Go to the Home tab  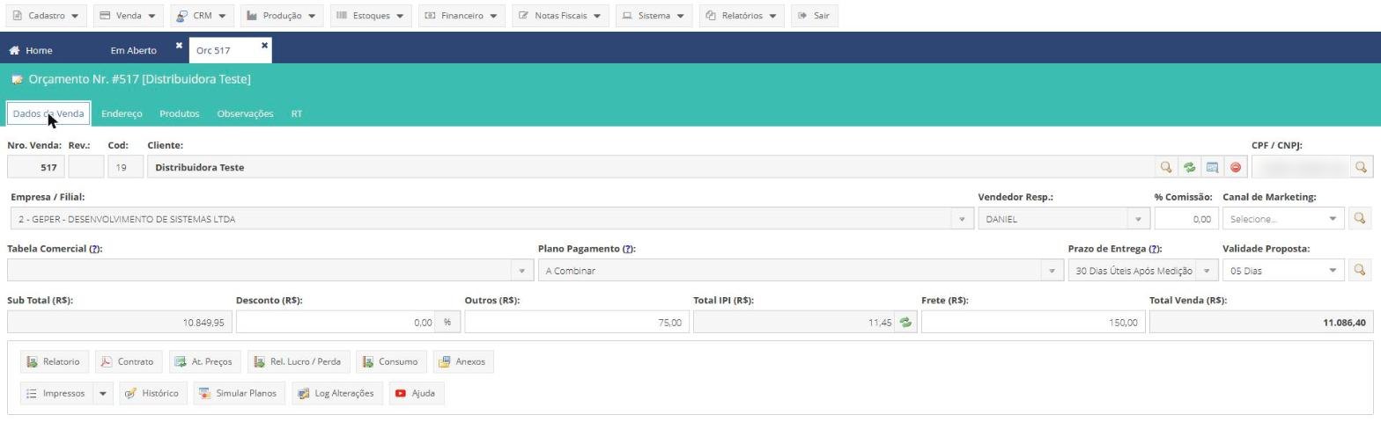[31, 50]
